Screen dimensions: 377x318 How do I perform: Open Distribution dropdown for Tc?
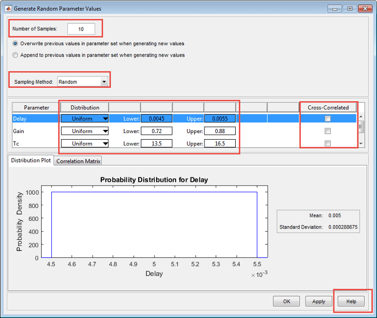pos(85,144)
